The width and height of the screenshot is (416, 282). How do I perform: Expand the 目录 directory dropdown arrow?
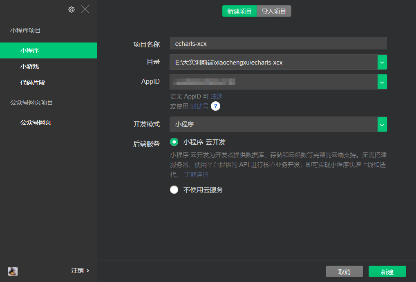click(382, 62)
